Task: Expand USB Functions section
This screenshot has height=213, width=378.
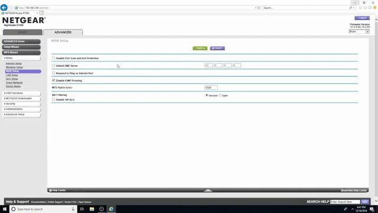Action: pyautogui.click(x=21, y=93)
